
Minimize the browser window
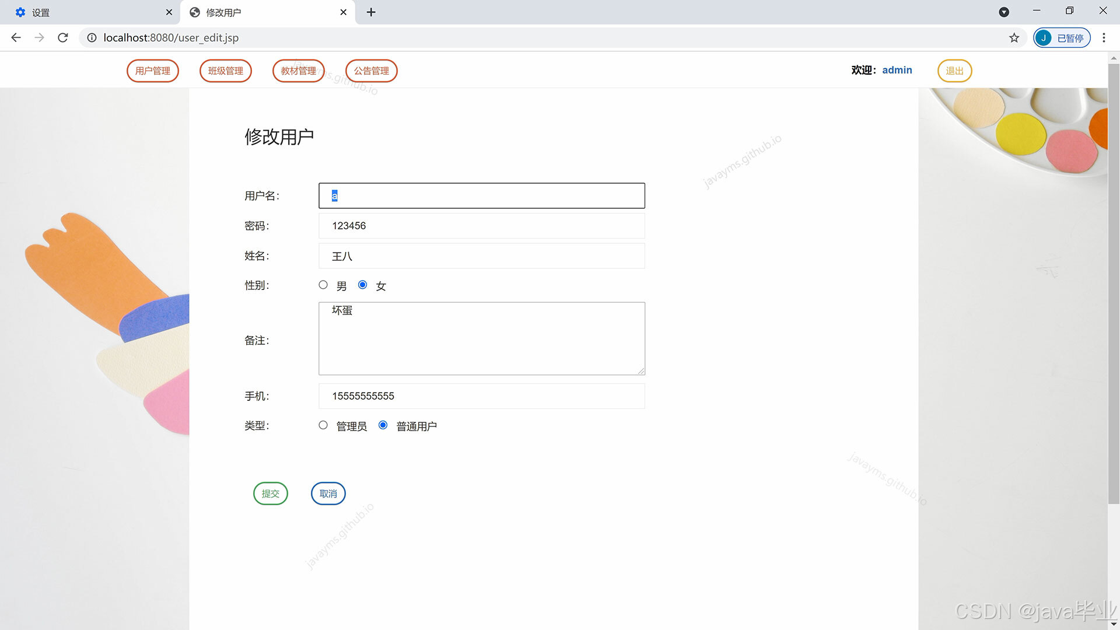1037,10
